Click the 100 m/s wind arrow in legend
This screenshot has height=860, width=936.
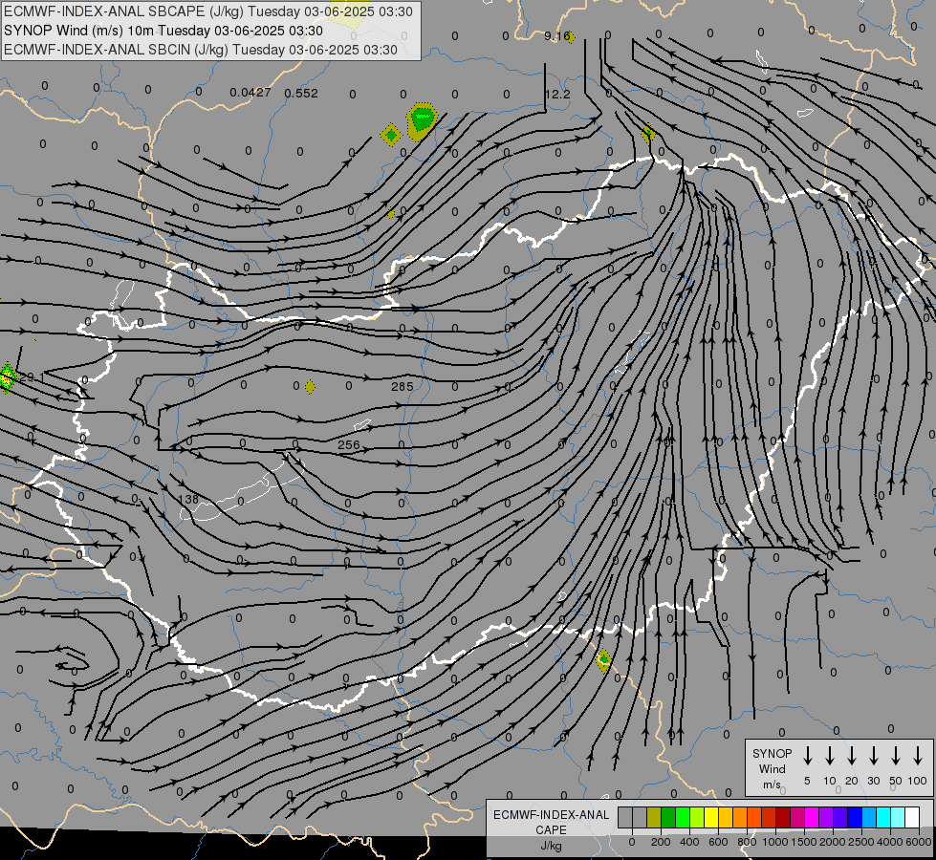click(918, 756)
